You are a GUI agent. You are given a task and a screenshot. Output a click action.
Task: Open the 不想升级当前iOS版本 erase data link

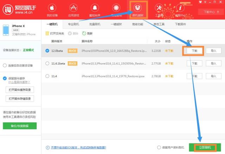78,147
